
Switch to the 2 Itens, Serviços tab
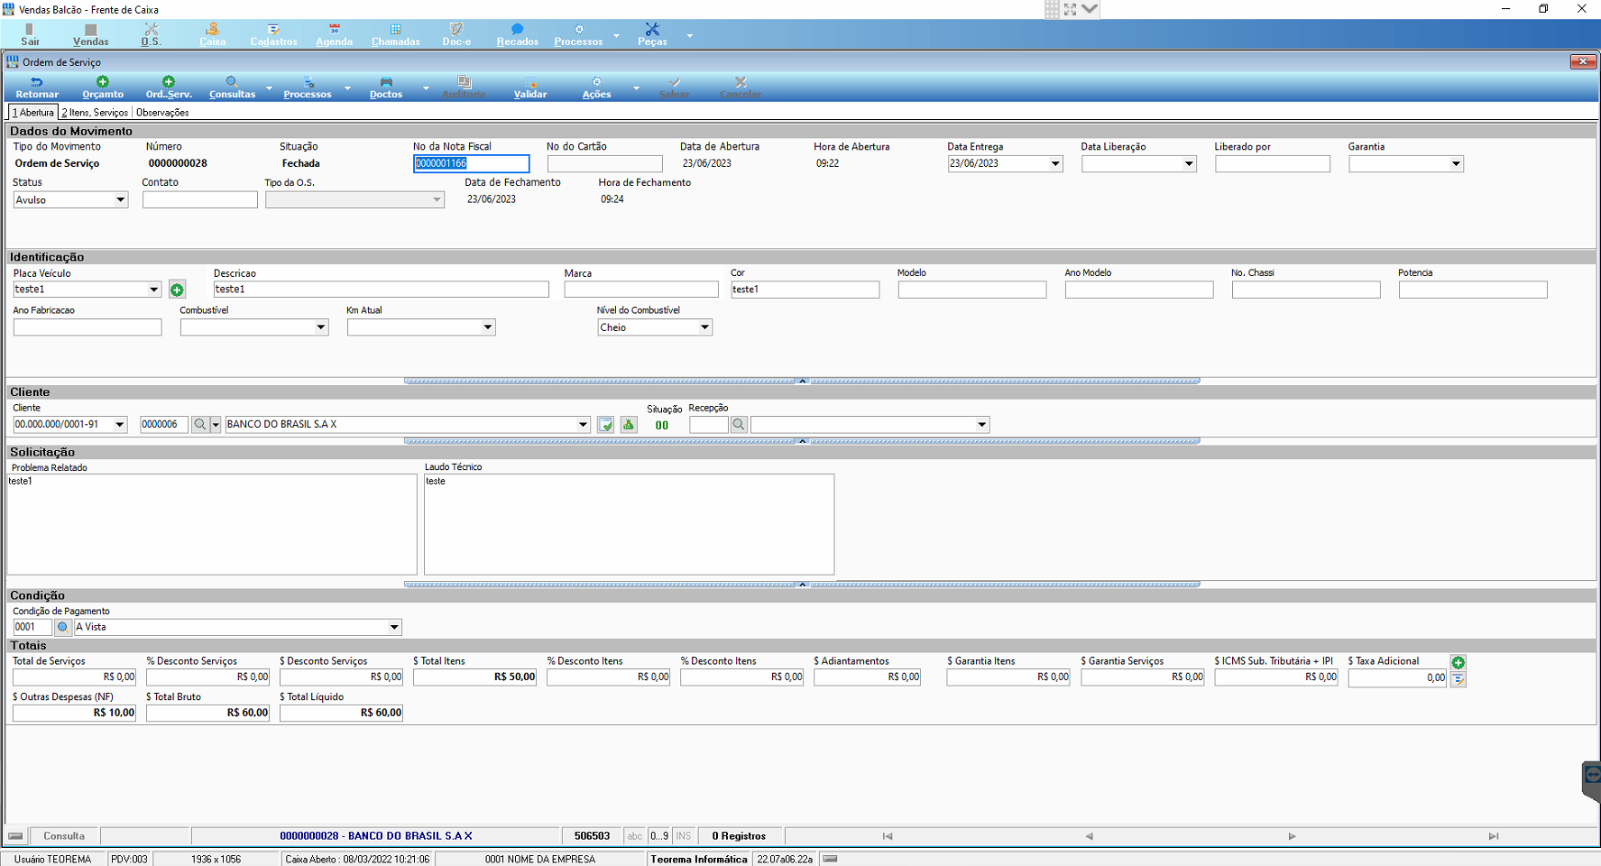click(95, 113)
